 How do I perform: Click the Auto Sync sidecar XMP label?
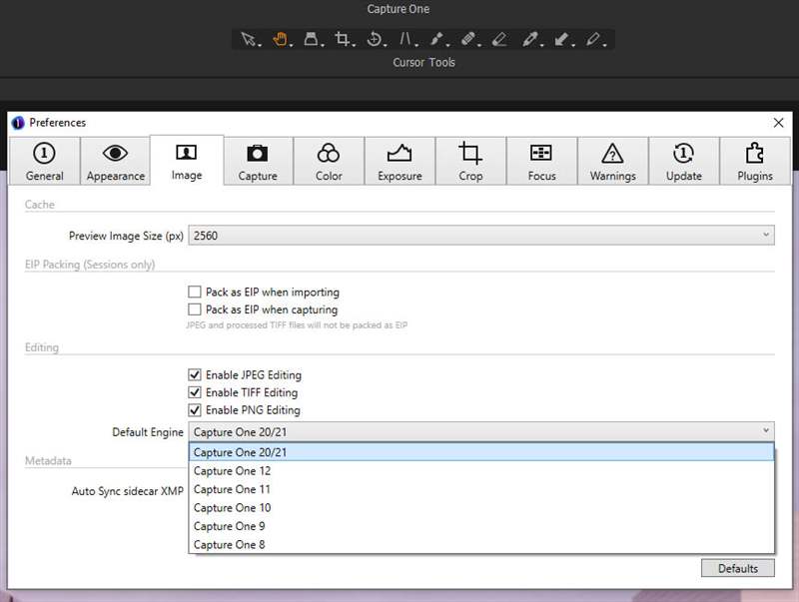tap(128, 491)
